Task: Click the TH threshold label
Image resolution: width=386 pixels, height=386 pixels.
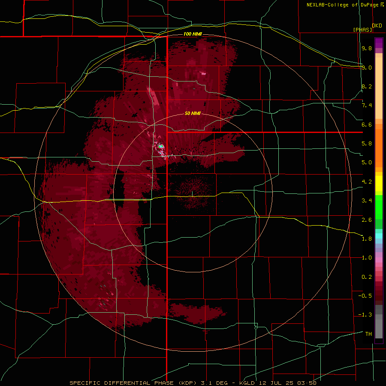Action: [368, 334]
